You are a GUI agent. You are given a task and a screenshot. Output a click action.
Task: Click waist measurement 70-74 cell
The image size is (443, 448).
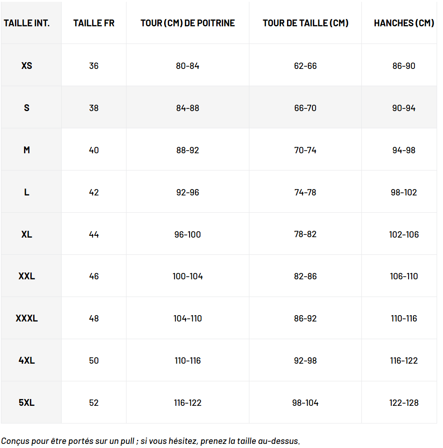coord(306,150)
